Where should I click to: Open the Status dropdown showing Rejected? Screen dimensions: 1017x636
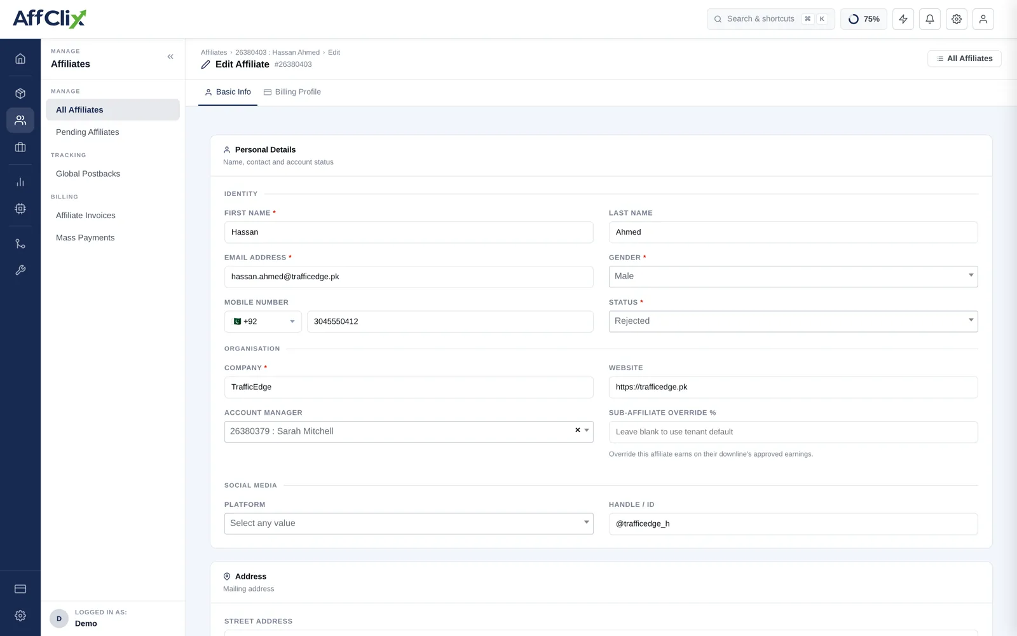[793, 321]
